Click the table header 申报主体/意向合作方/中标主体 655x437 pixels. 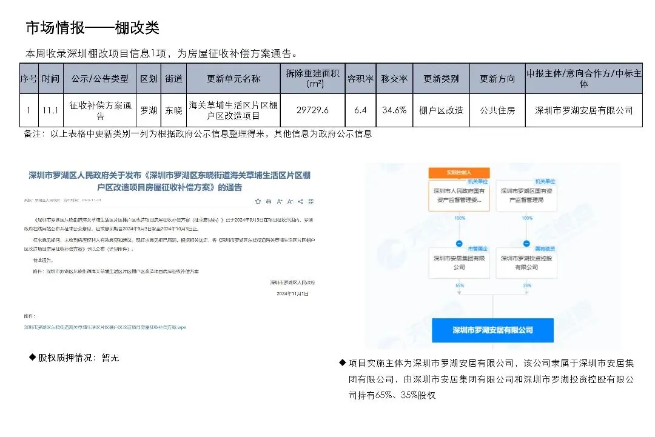point(583,78)
